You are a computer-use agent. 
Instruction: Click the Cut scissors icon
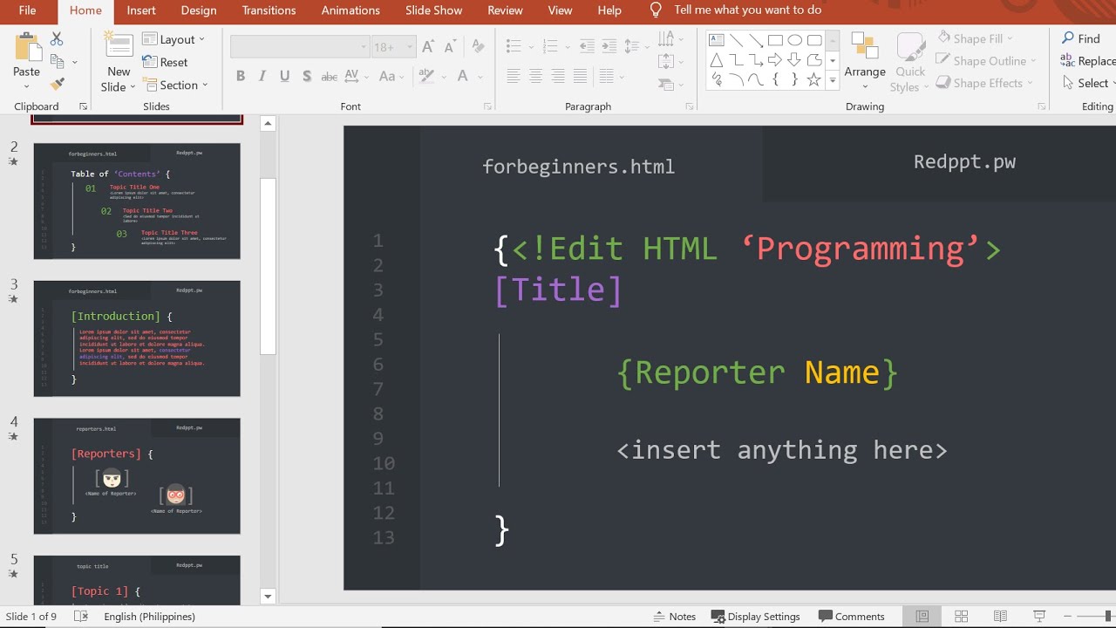tap(57, 39)
